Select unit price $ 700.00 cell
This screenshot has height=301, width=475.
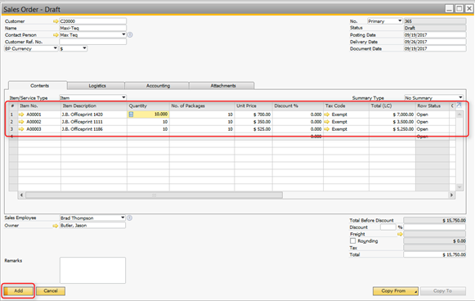(x=253, y=115)
